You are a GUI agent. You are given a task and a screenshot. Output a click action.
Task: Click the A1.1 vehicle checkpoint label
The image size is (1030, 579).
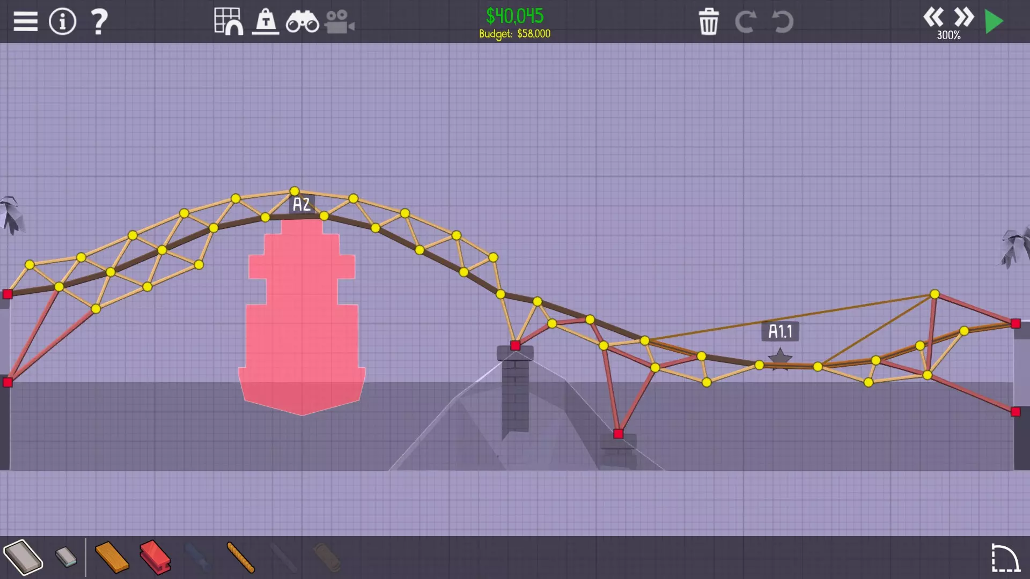780,331
